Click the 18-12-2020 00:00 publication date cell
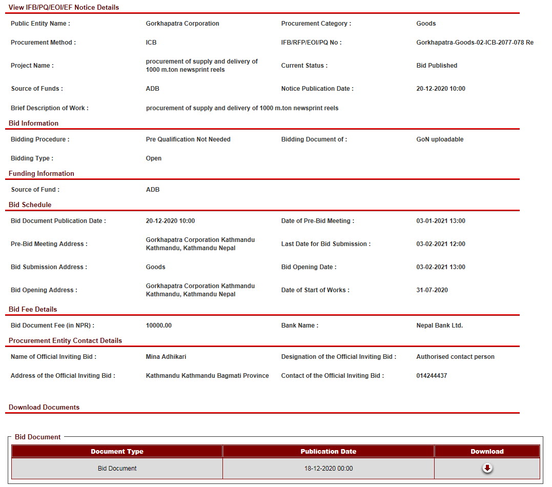The image size is (552, 487). click(328, 469)
